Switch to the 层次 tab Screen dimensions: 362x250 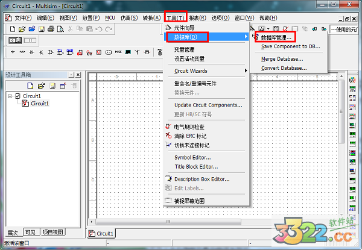13,233
